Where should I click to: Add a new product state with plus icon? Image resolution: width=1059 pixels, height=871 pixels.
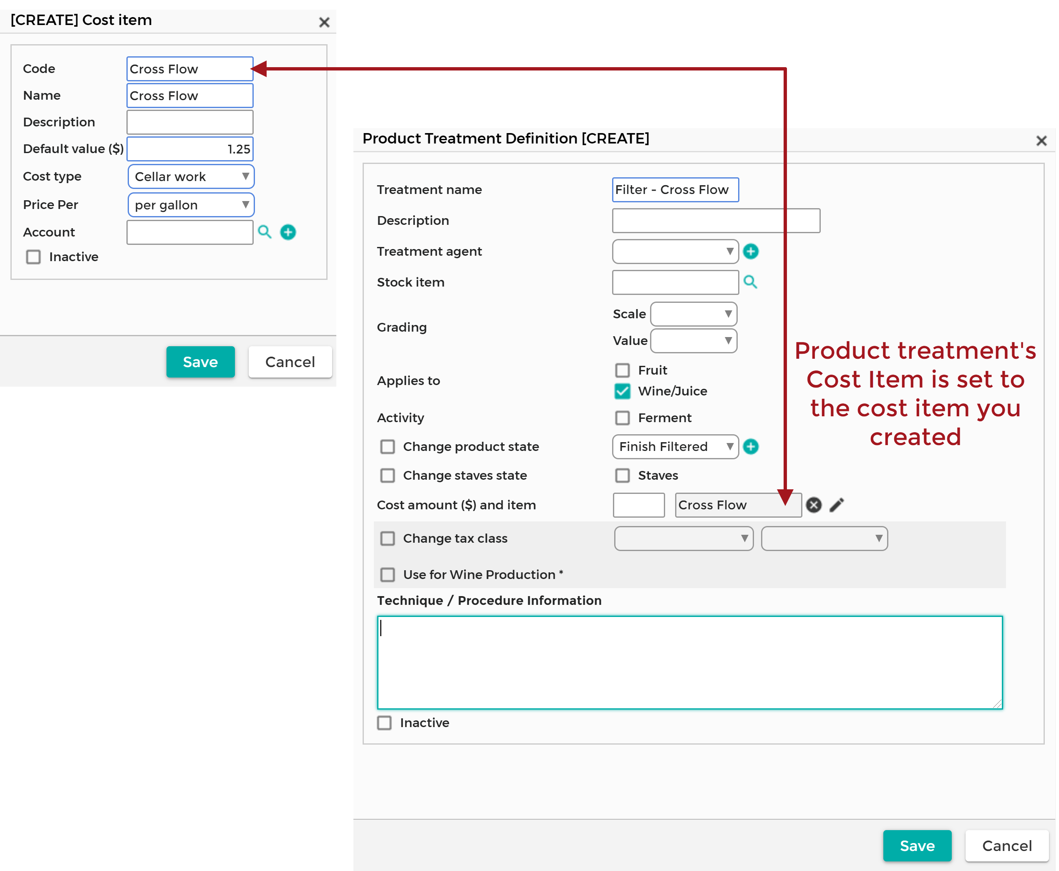tap(751, 446)
